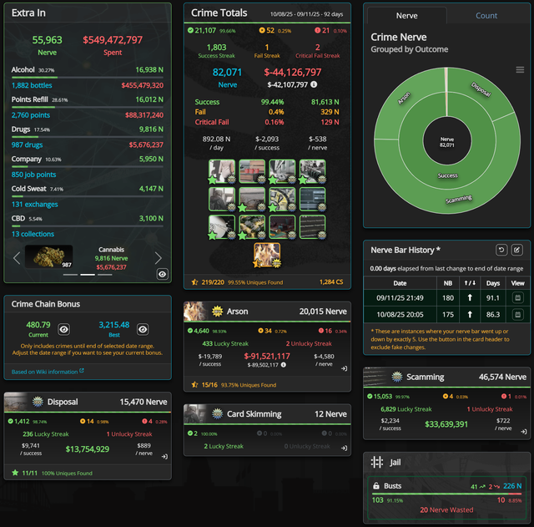The height and width of the screenshot is (527, 534).
Task: Click the Days column header
Action: [x=493, y=283]
